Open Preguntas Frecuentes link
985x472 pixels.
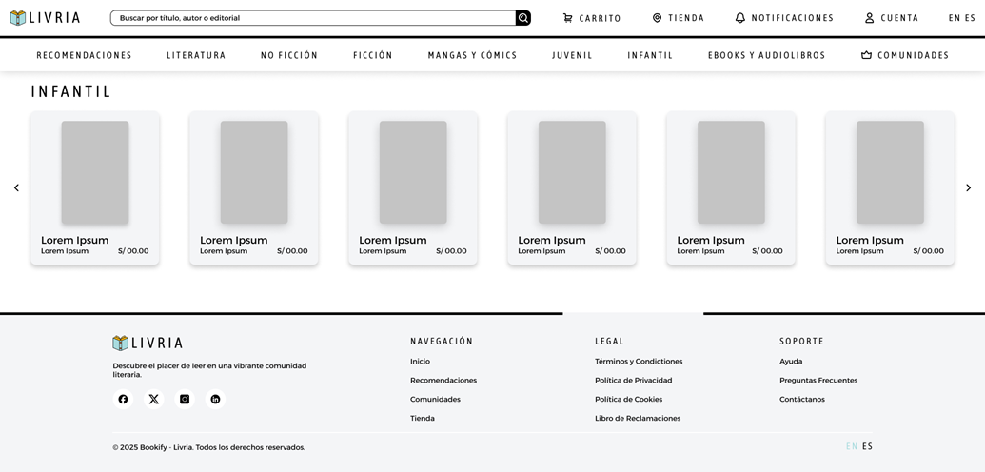[x=818, y=381]
